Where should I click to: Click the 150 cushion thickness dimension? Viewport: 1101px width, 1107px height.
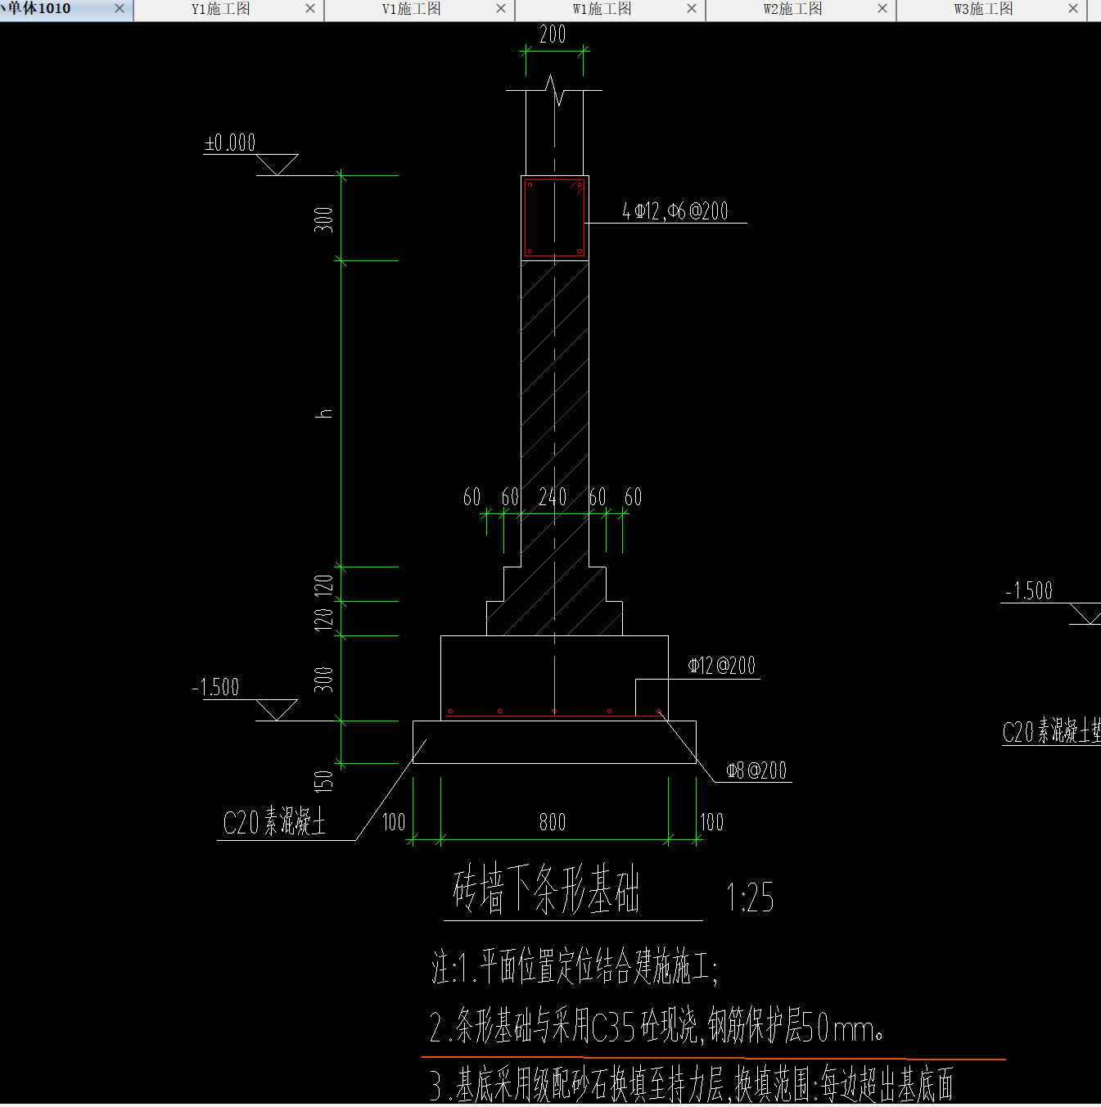324,780
